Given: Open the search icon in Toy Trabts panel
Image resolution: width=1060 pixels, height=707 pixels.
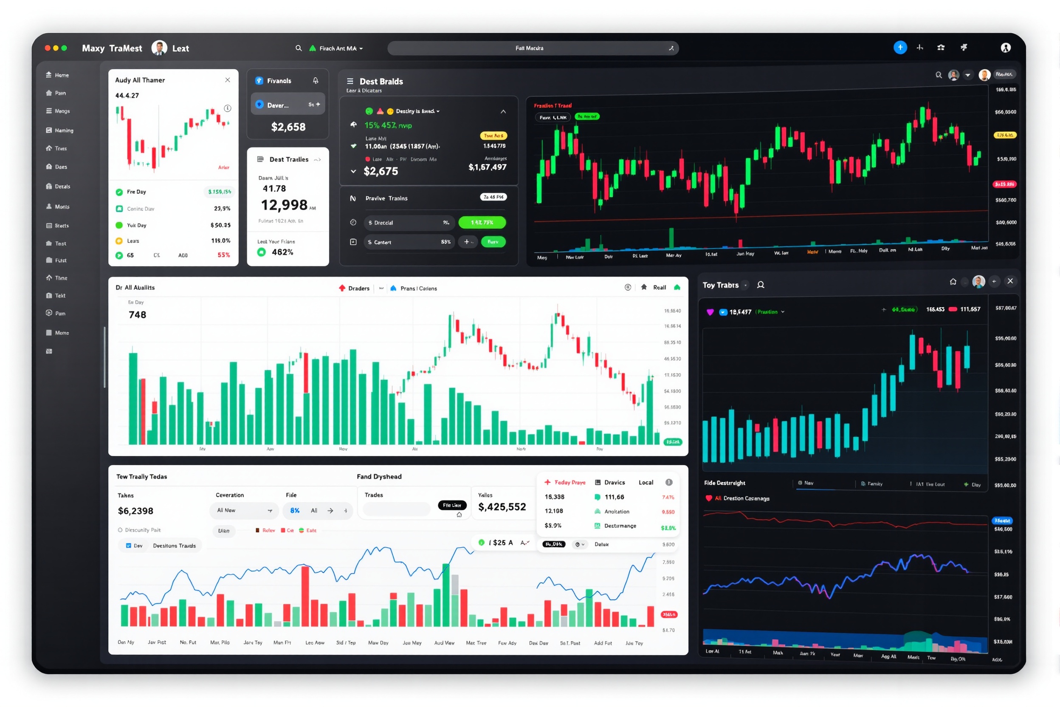Looking at the screenshot, I should coord(760,285).
